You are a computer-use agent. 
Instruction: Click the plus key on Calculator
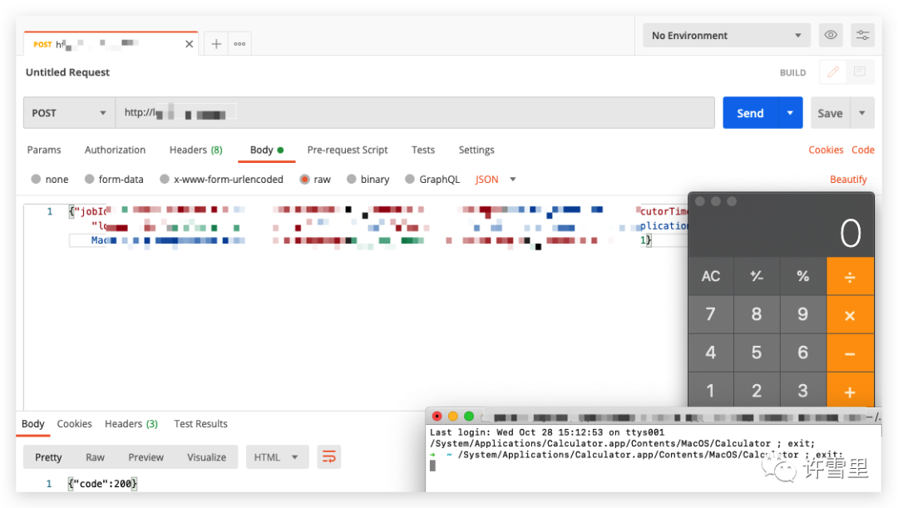(x=850, y=391)
